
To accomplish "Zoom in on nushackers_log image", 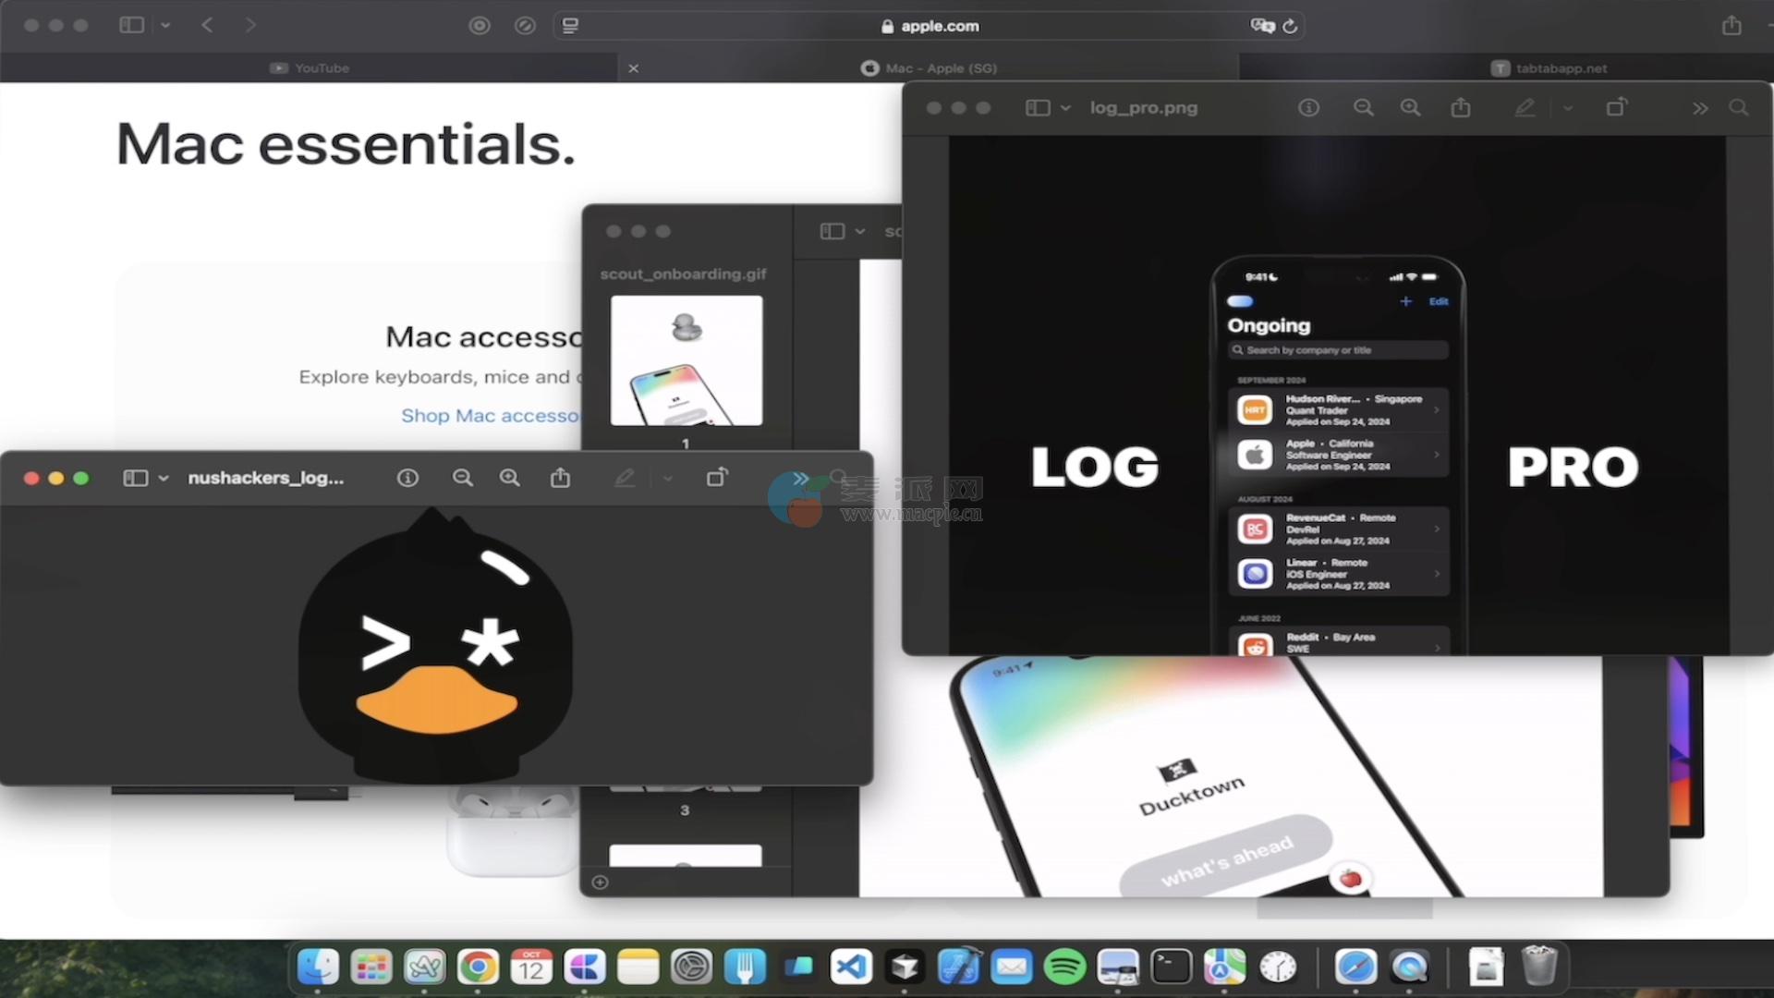I will (509, 478).
